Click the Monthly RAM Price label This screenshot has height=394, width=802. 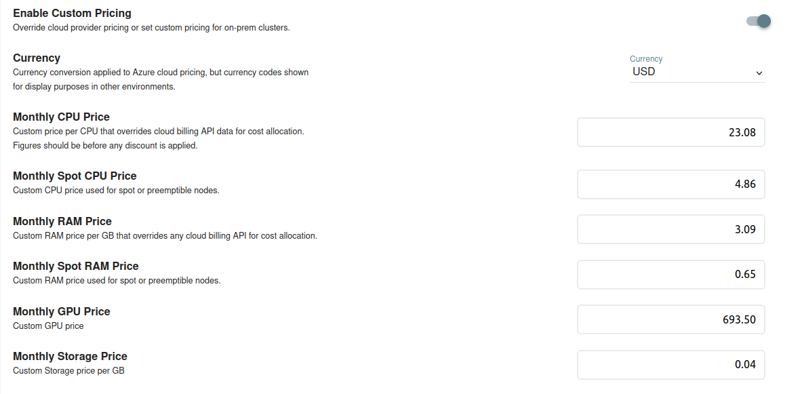[62, 221]
